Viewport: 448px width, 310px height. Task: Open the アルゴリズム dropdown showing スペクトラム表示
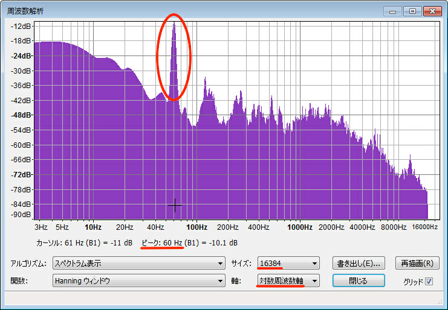click(138, 264)
